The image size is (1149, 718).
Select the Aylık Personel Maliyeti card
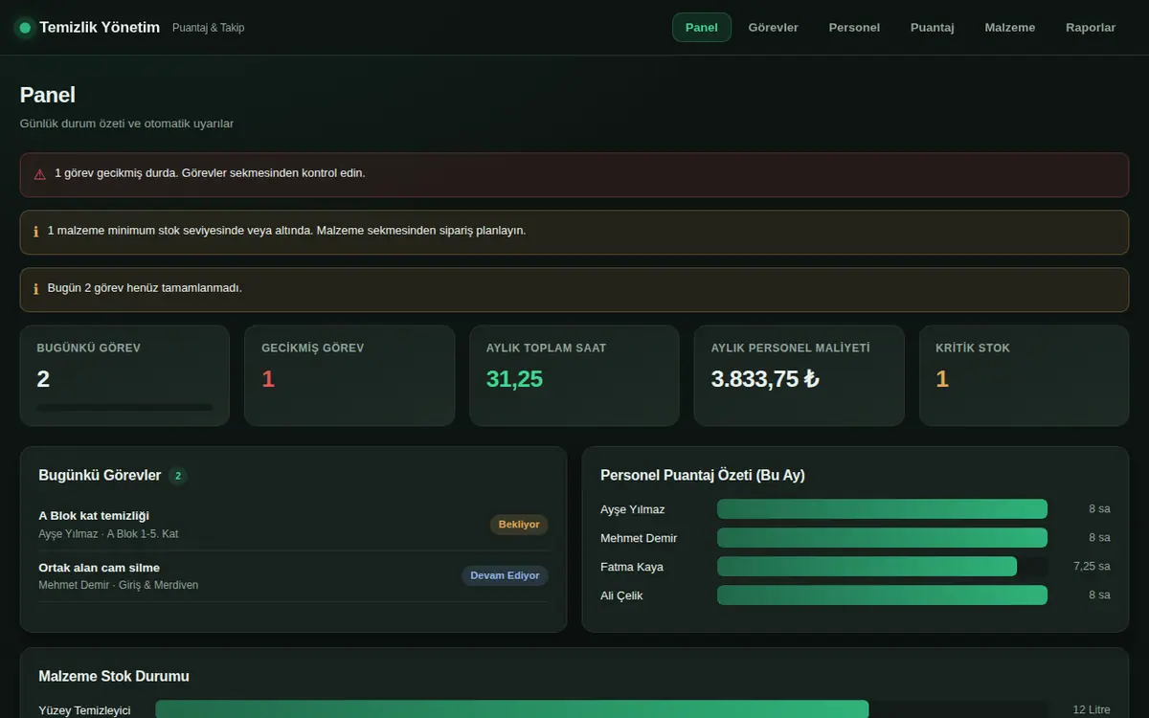tap(800, 375)
